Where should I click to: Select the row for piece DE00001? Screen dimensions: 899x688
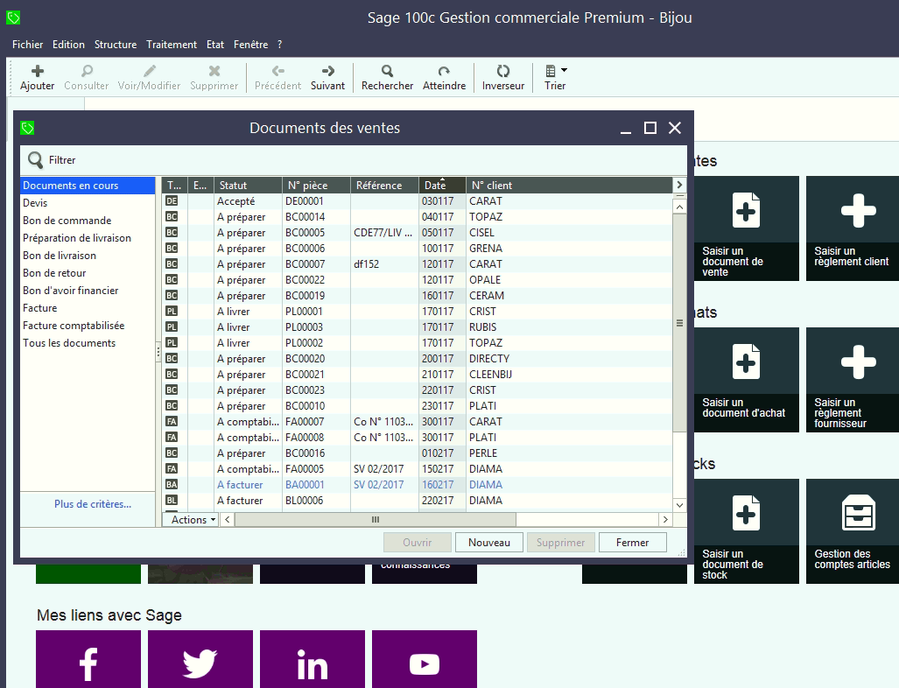click(418, 201)
